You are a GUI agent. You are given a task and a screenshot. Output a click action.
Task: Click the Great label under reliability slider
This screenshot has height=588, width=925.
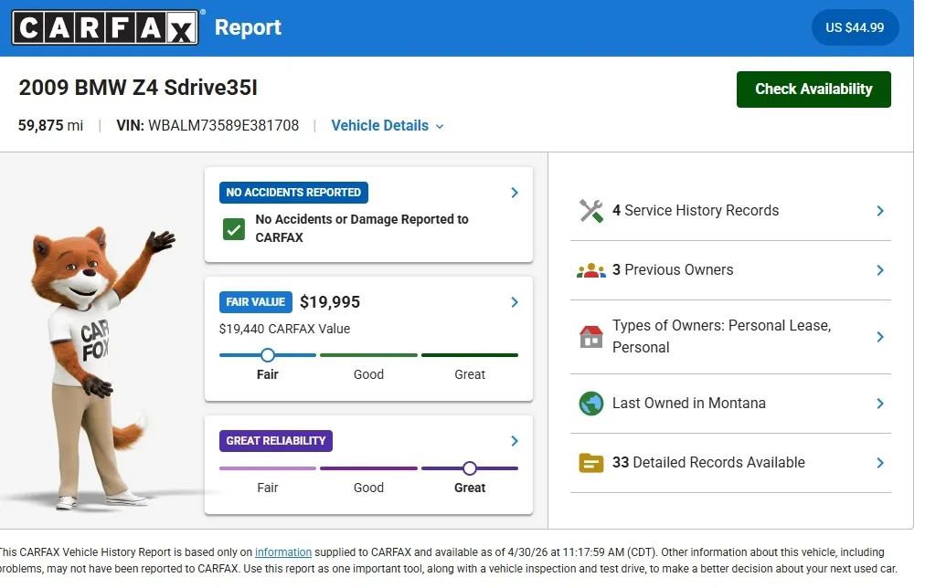point(470,488)
